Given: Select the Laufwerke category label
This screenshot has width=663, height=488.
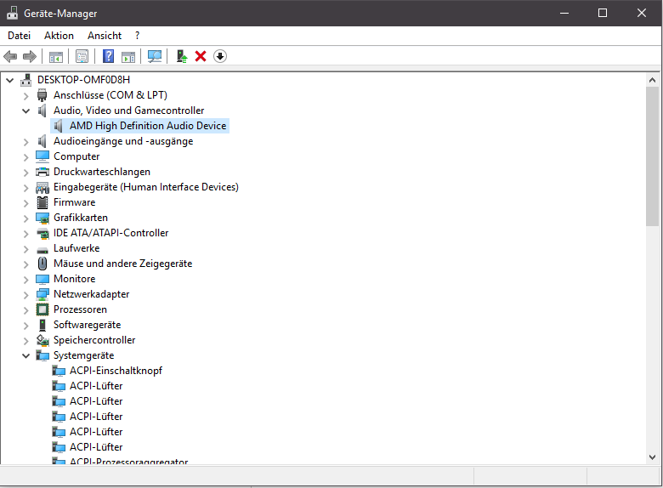Looking at the screenshot, I should coord(76,248).
